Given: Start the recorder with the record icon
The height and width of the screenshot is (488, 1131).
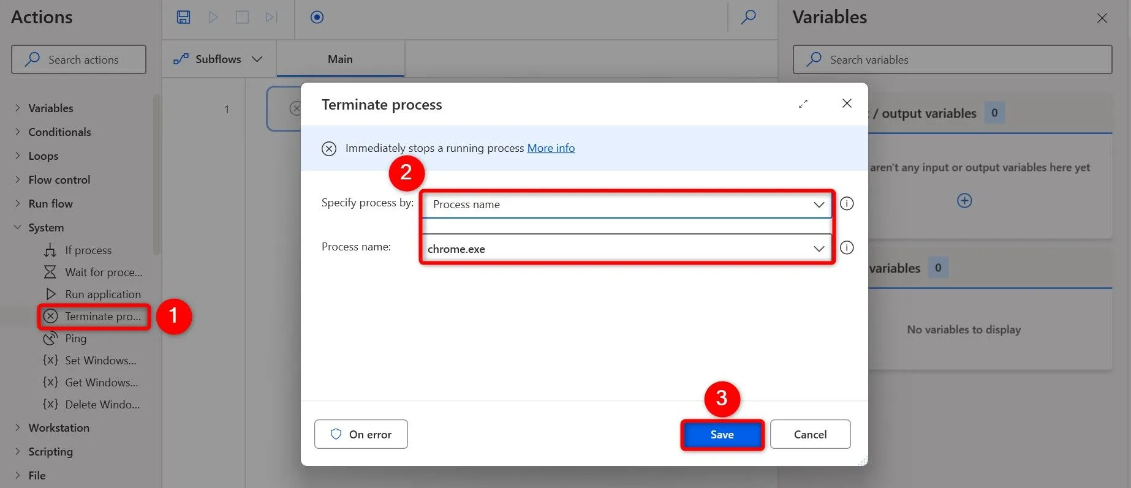Looking at the screenshot, I should [317, 17].
